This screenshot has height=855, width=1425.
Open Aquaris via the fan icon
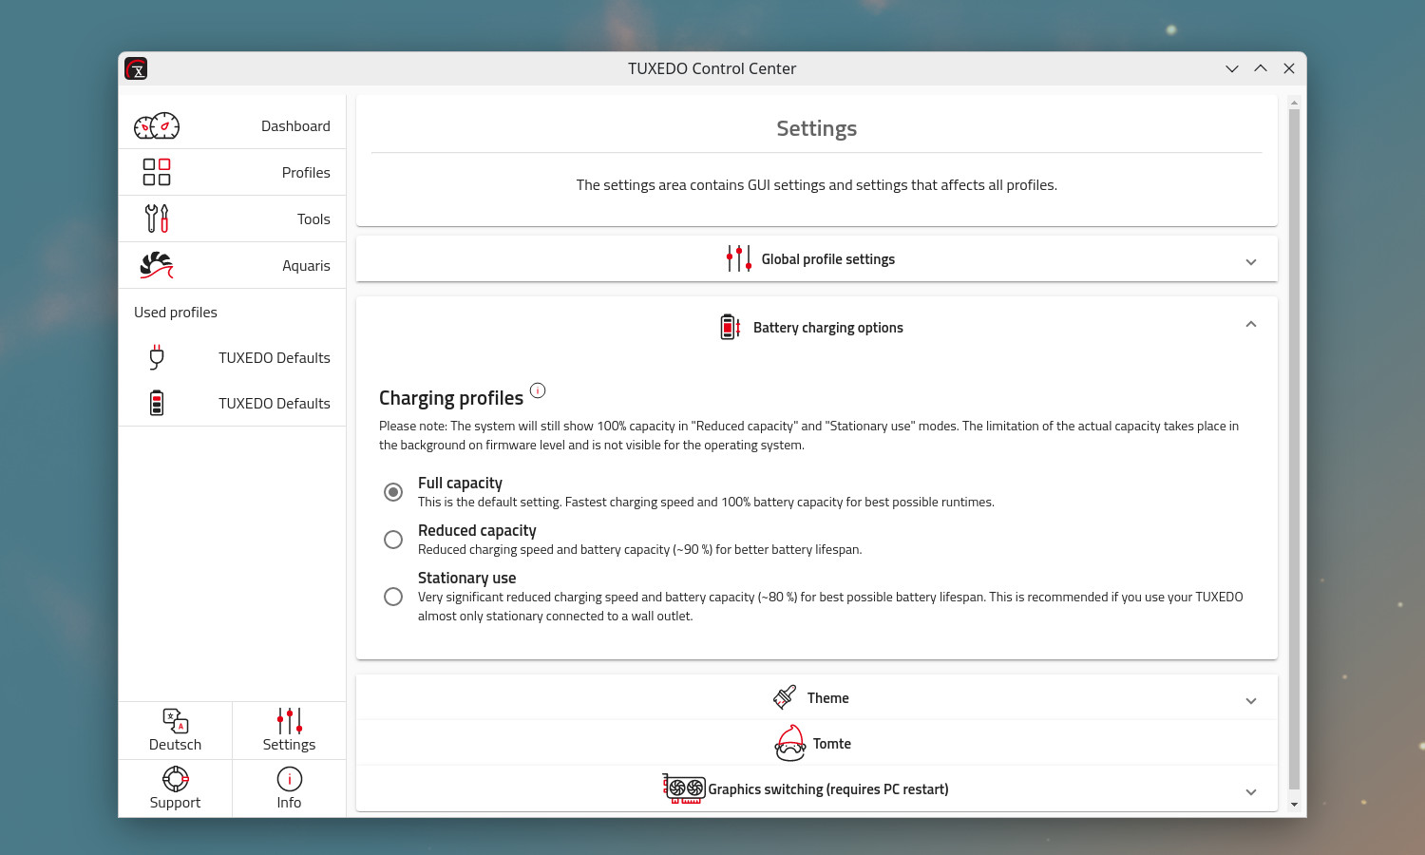157,265
